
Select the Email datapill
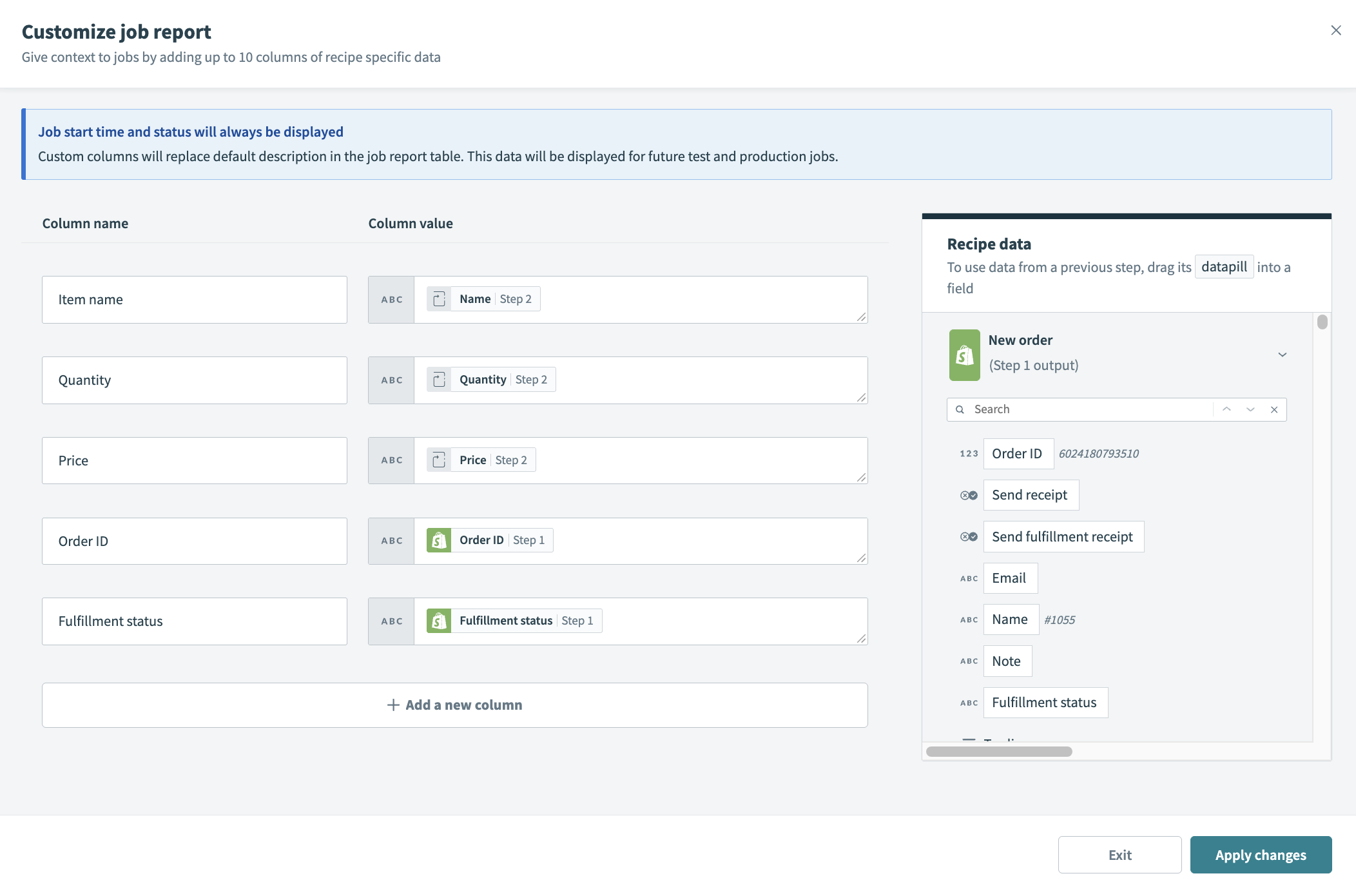tap(1009, 578)
